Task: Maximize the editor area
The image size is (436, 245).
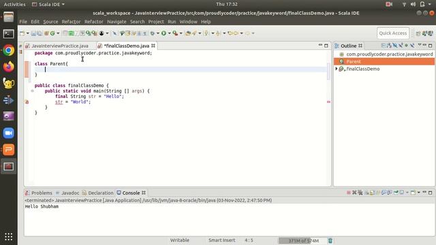Action: (x=326, y=46)
